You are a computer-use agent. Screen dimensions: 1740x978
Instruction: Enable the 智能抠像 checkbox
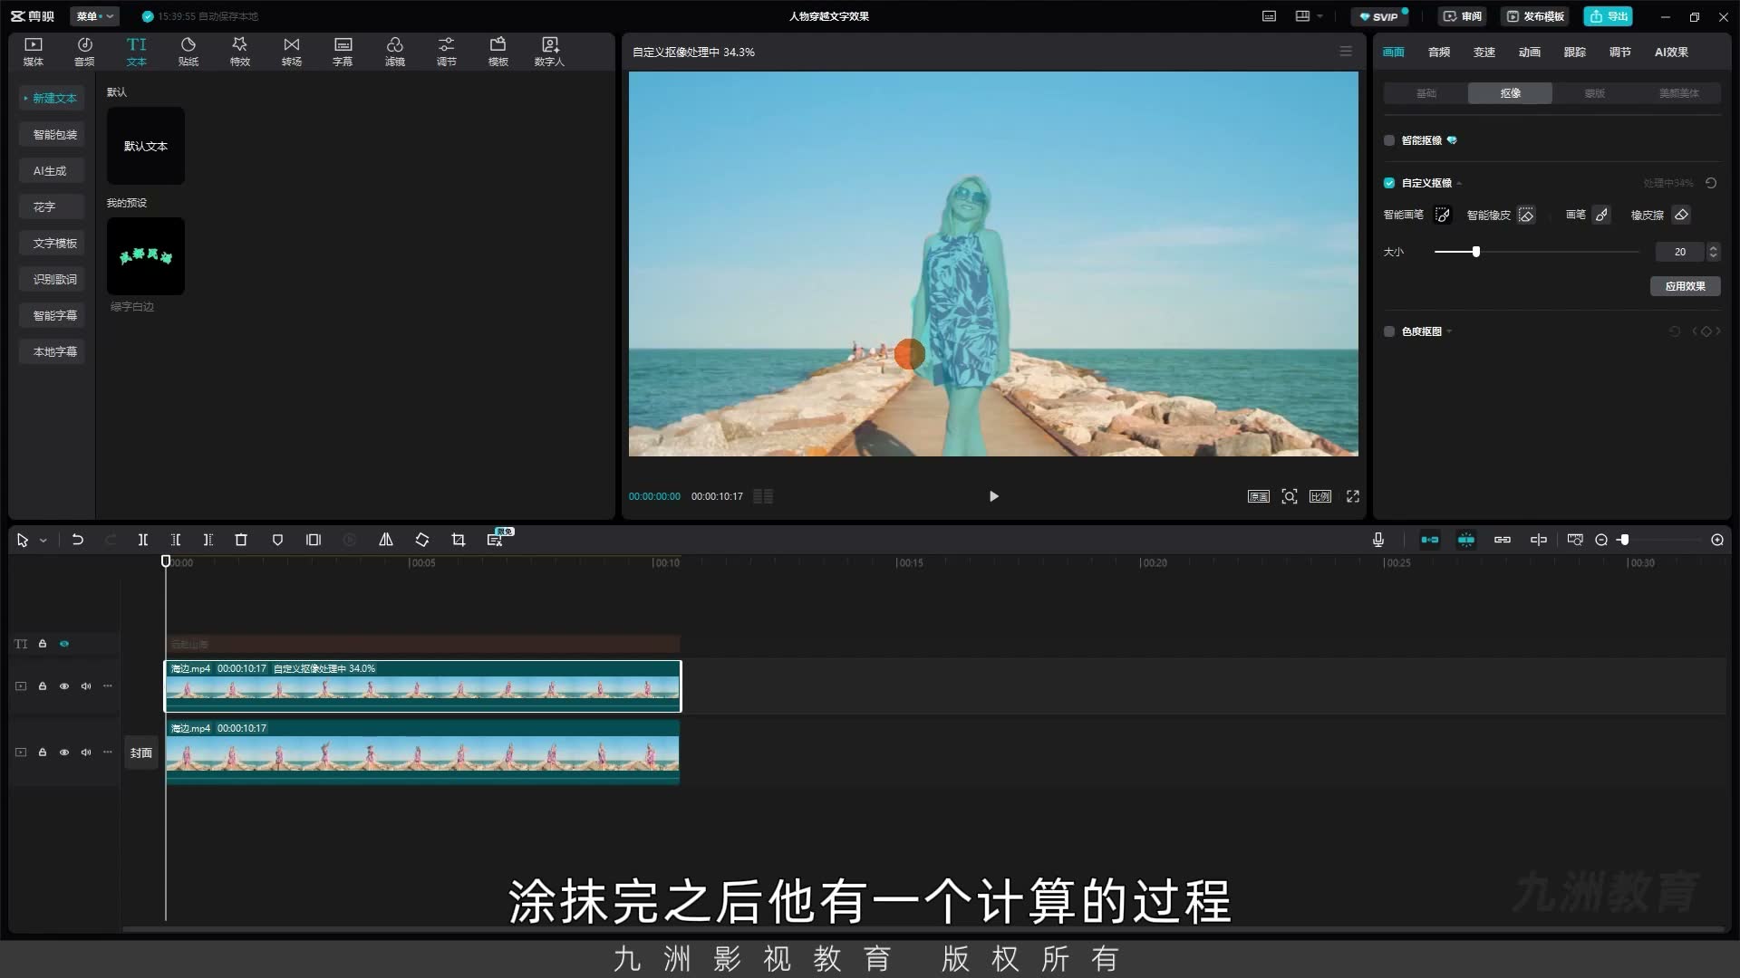click(1389, 140)
